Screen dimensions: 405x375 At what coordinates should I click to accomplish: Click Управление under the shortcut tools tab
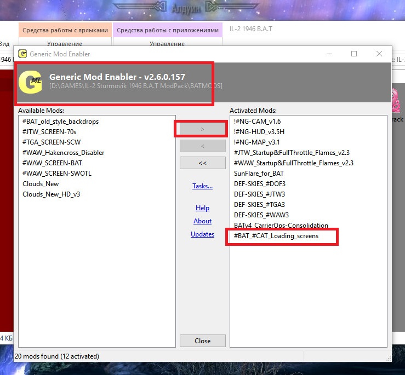coord(65,43)
